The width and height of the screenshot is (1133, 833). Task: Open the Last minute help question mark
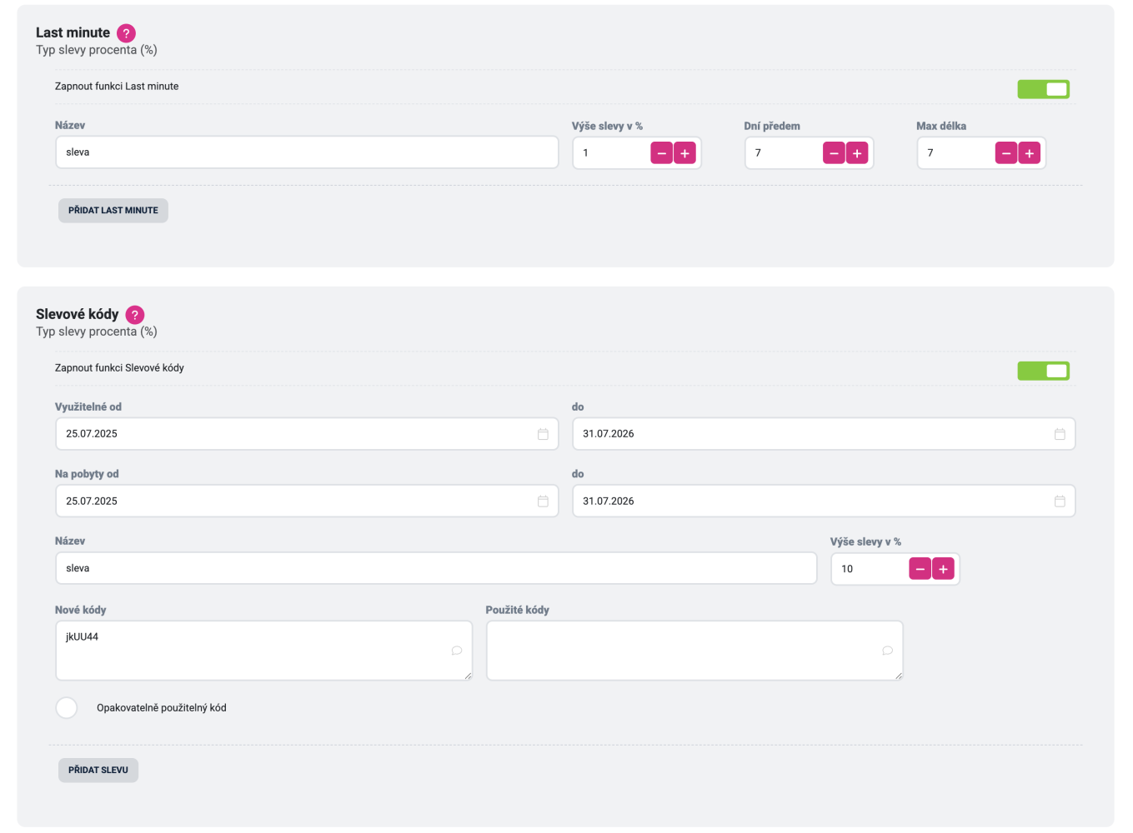click(x=126, y=33)
